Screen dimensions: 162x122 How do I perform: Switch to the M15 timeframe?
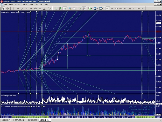pos(116,9)
